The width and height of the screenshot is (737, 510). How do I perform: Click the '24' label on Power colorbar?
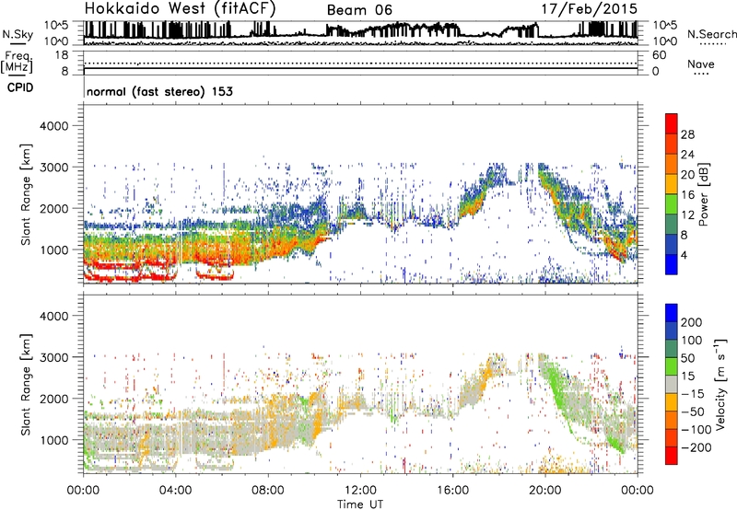point(687,155)
